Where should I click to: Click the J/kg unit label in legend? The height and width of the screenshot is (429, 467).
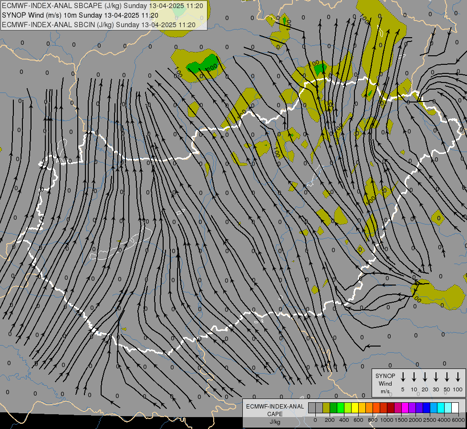coord(275,422)
